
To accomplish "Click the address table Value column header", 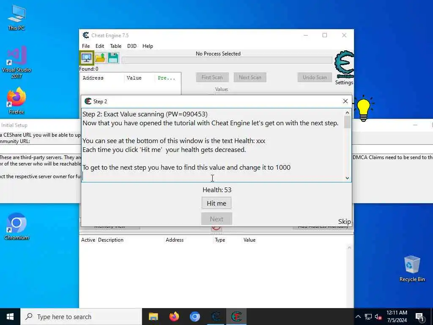I will (249, 240).
